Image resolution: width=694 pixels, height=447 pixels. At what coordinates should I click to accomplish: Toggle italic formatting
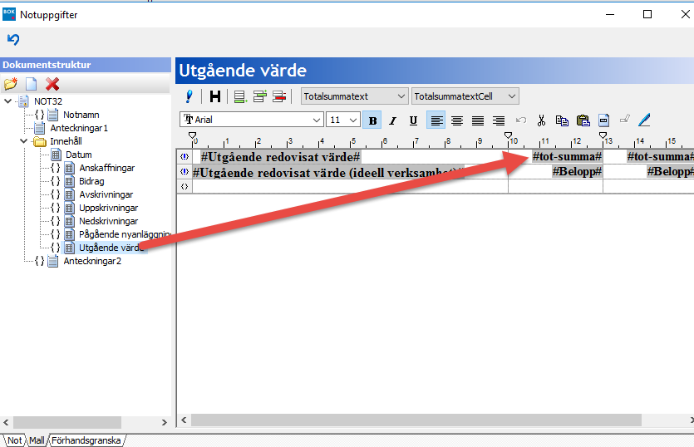[x=392, y=120]
